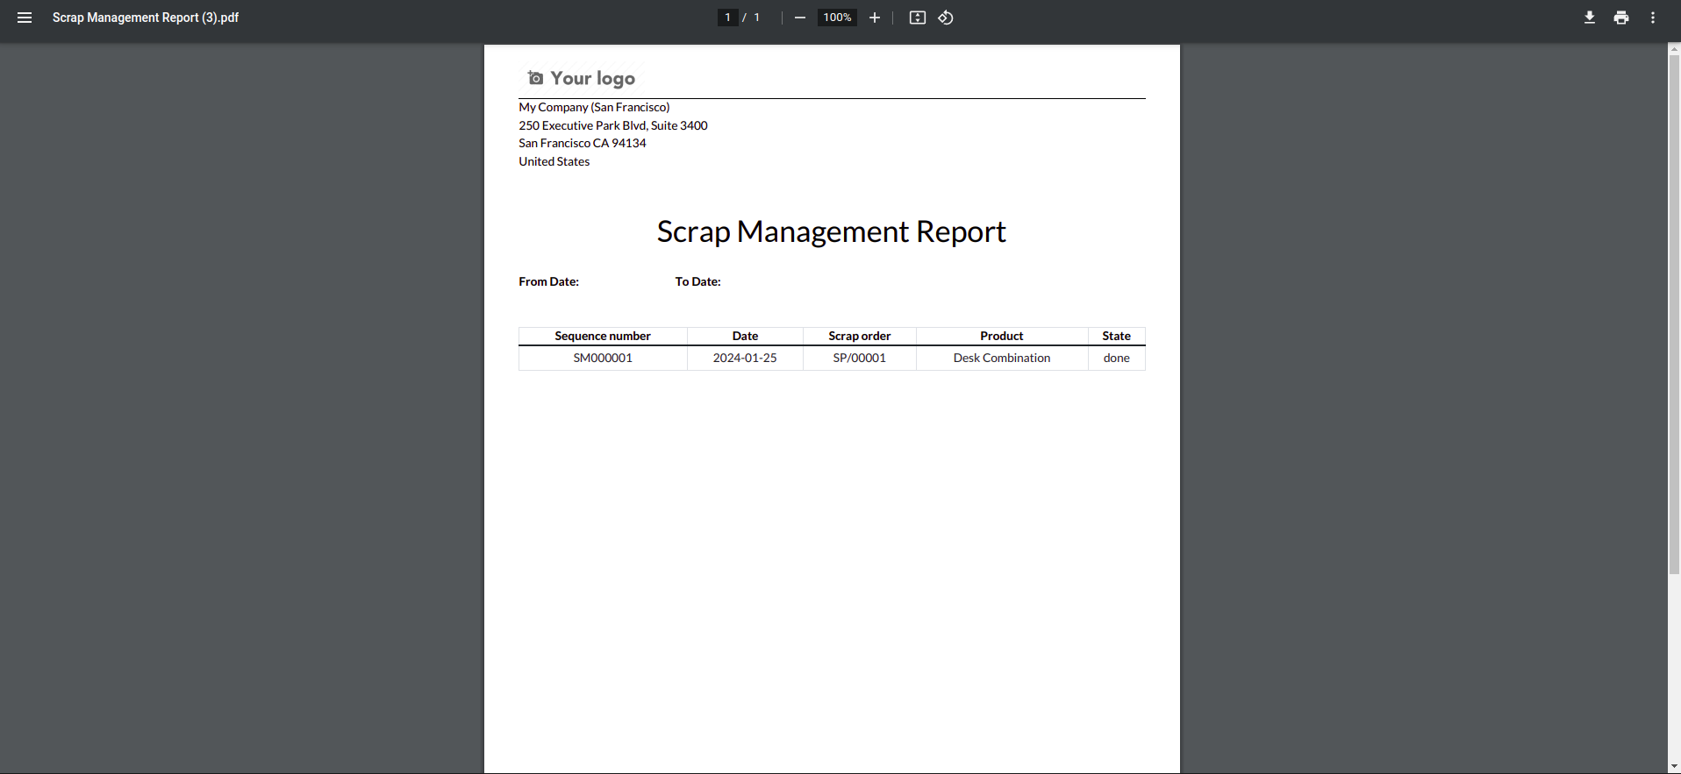Click the Scrap Management Report heading

[831, 231]
